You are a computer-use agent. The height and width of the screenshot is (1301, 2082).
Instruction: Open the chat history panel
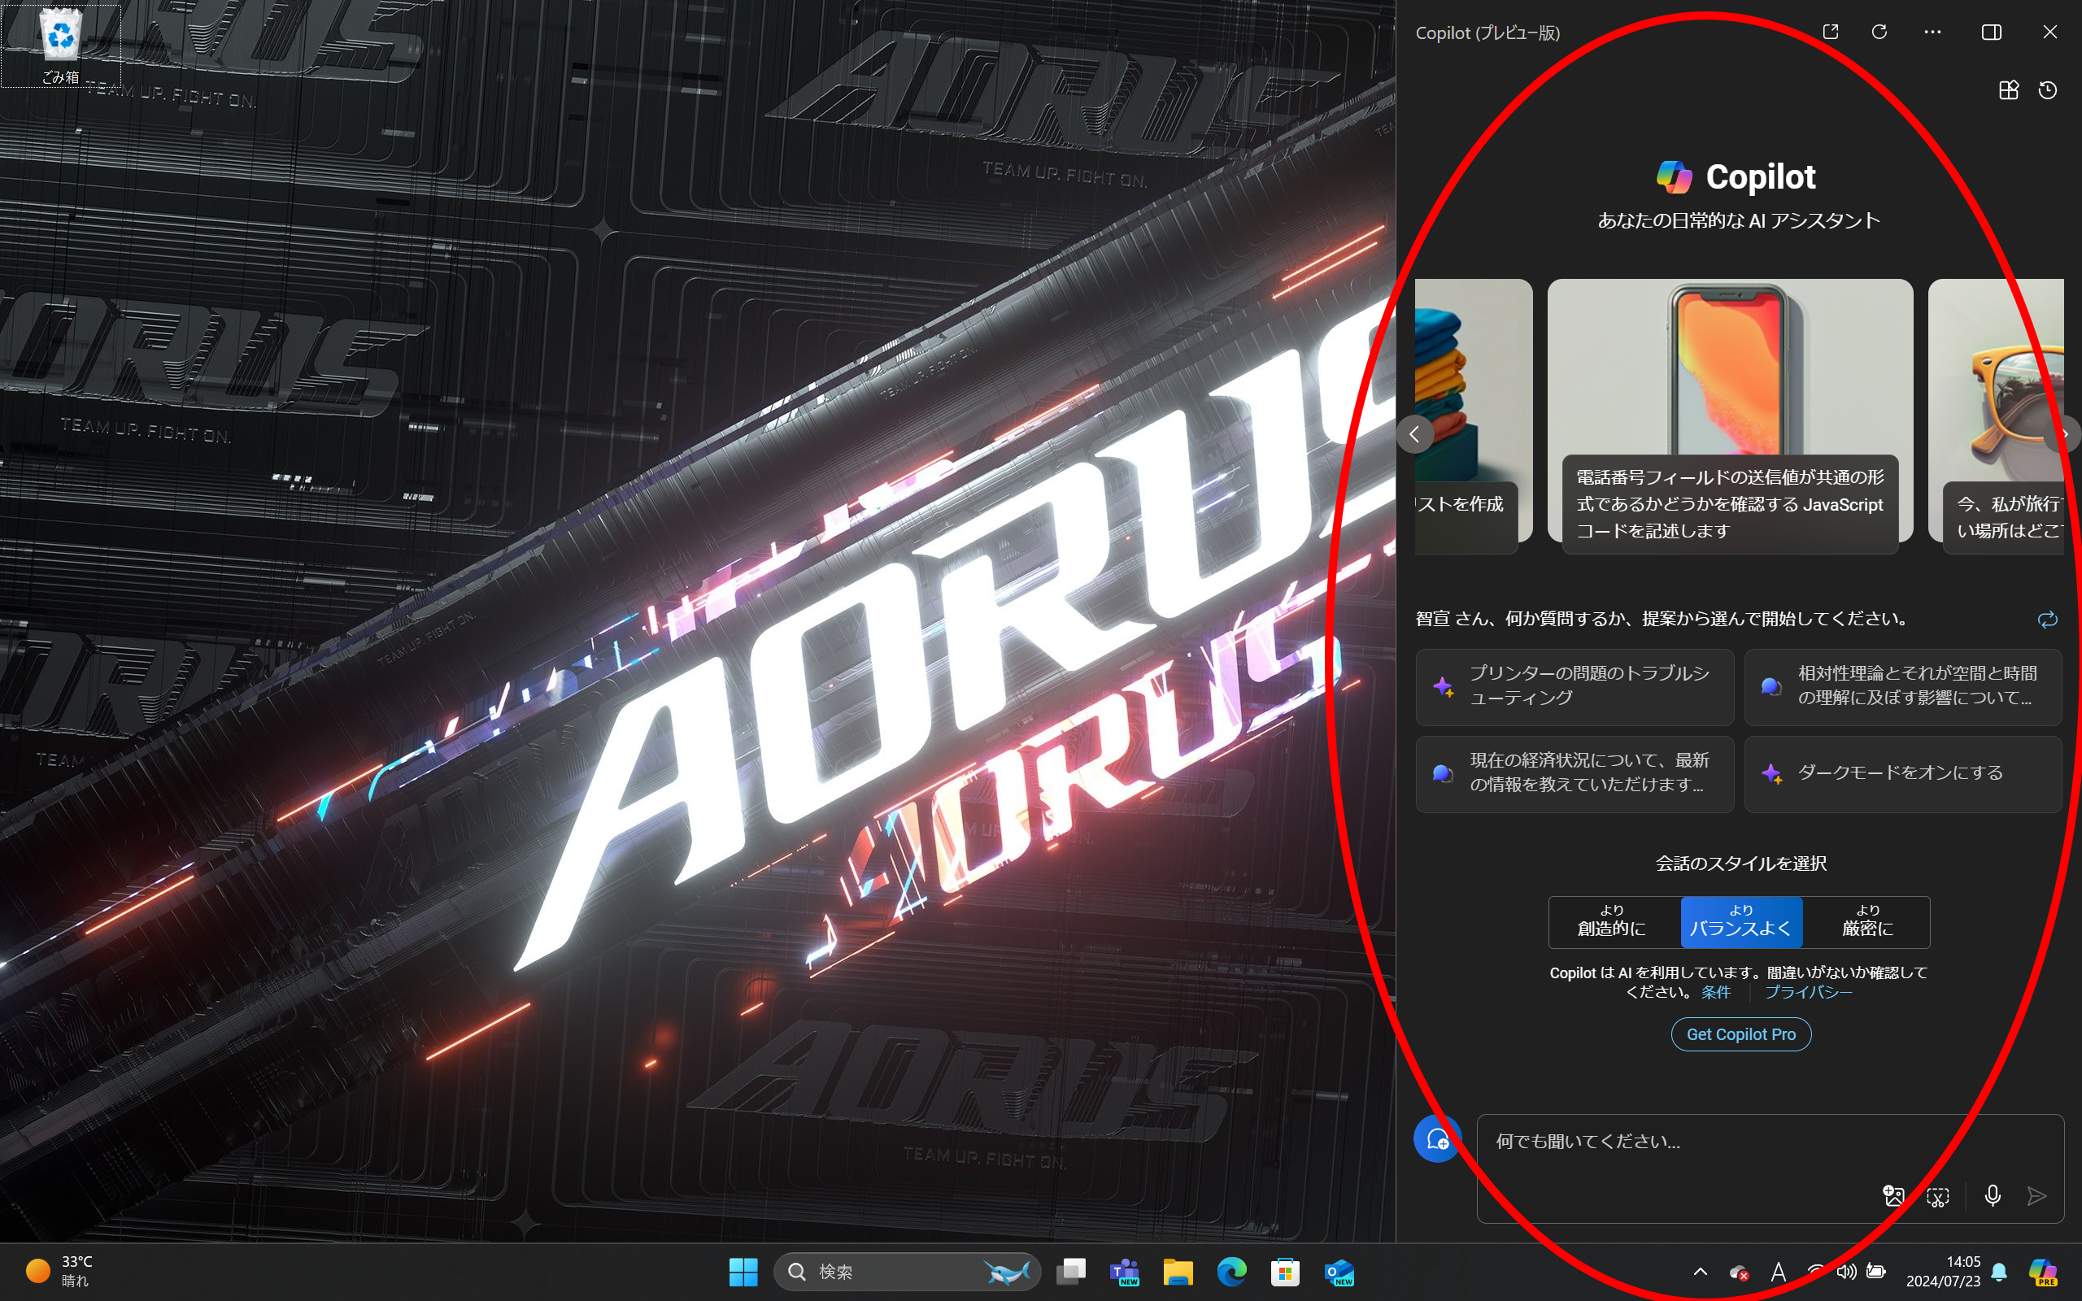[2049, 89]
